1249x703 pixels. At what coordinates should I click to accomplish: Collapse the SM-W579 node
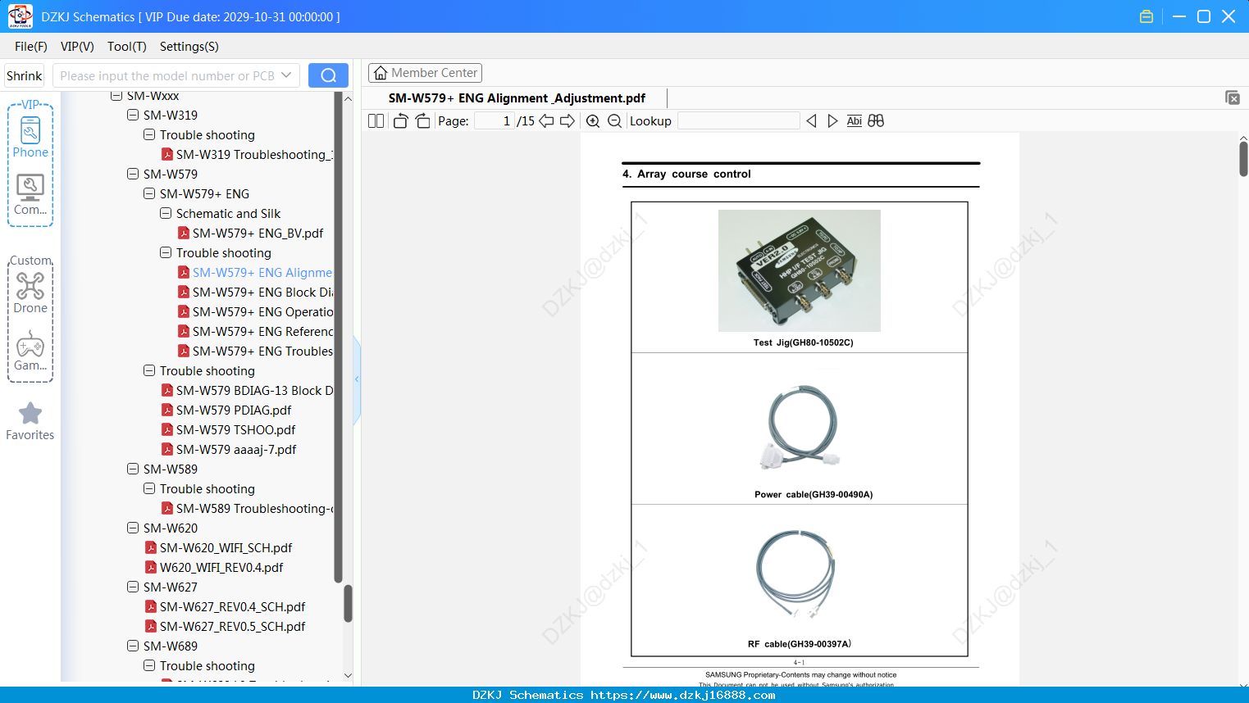pyautogui.click(x=133, y=175)
